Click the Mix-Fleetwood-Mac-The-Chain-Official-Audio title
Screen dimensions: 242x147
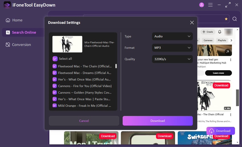point(99,44)
